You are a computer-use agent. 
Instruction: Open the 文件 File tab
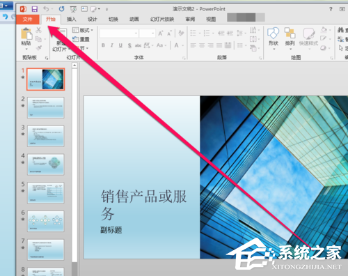pos(27,20)
